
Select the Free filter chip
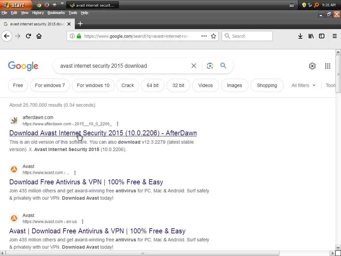(x=18, y=85)
